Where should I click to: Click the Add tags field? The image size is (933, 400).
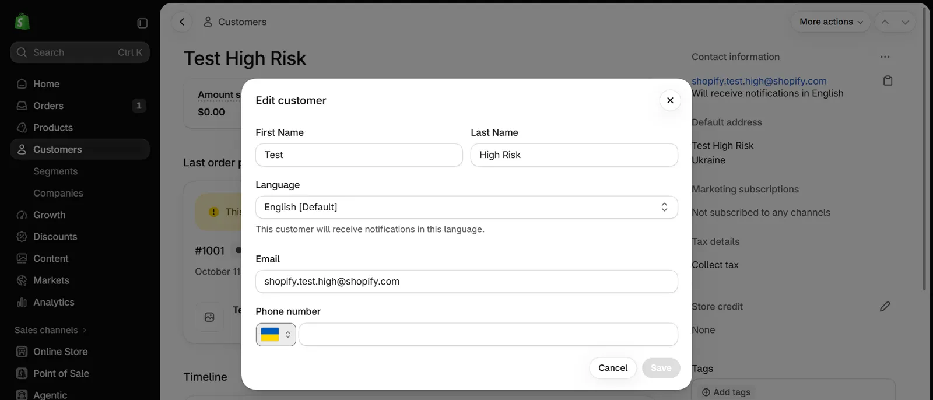pyautogui.click(x=793, y=392)
